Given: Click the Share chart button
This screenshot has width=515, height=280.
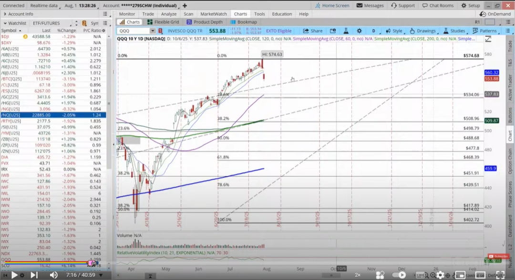Looking at the screenshot, I should coord(313,31).
